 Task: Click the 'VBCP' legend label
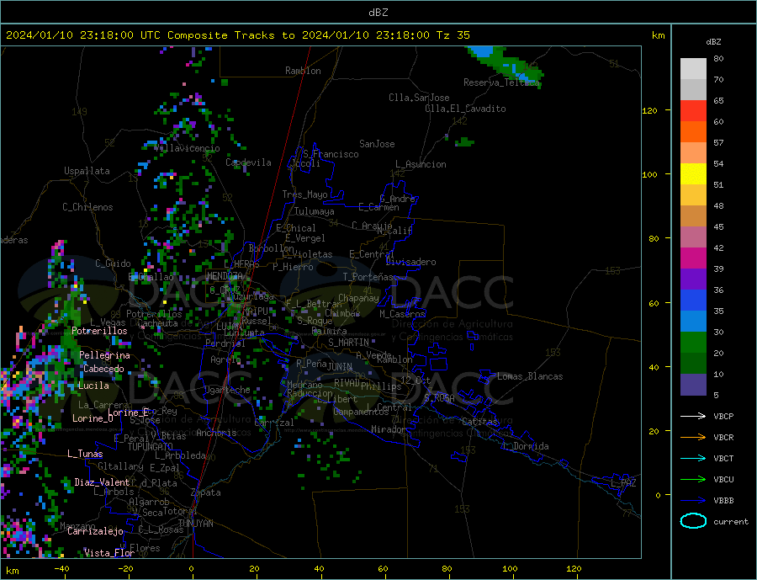pos(723,416)
